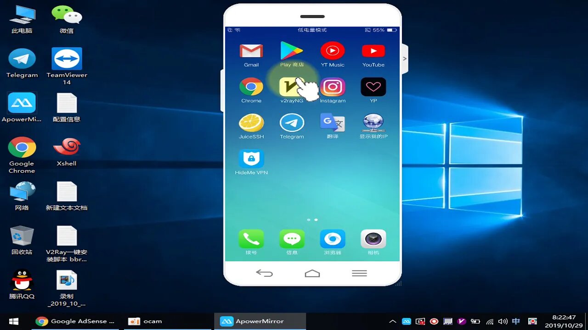Click the second home-screen page dot
Viewport: 588px width, 330px height.
click(x=316, y=220)
